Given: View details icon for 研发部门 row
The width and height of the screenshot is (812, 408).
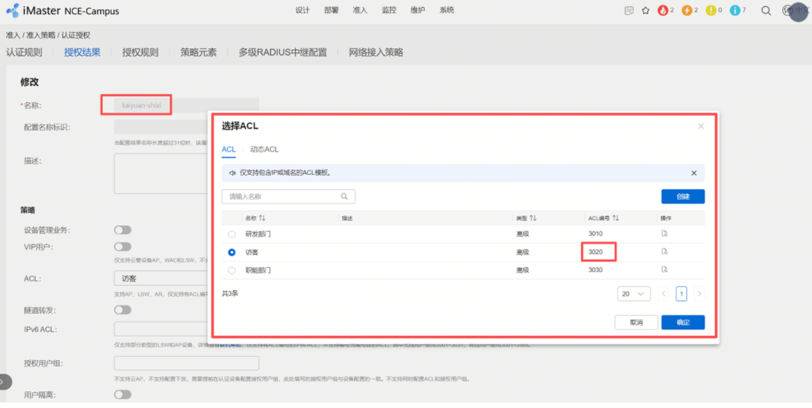Looking at the screenshot, I should (x=665, y=234).
